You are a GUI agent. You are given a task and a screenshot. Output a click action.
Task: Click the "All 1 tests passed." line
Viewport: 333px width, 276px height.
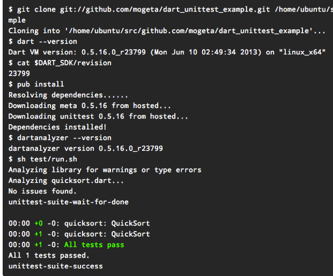(x=49, y=255)
